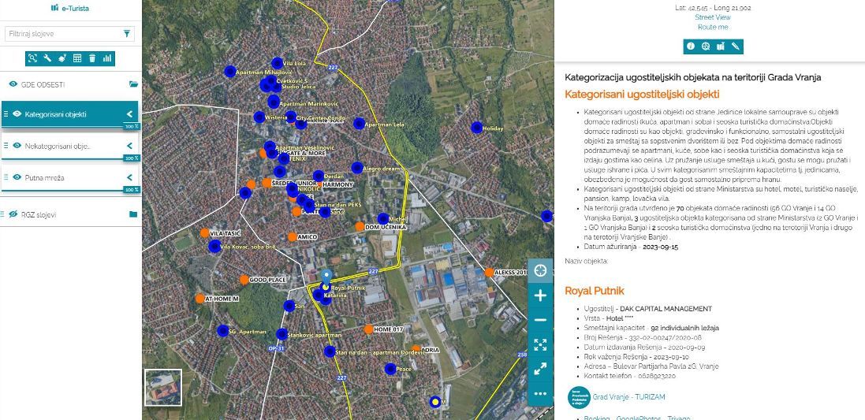Image resolution: width=865 pixels, height=420 pixels.
Task: Toggle visibility of Kategorisani objekti layer
Action: tap(17, 114)
